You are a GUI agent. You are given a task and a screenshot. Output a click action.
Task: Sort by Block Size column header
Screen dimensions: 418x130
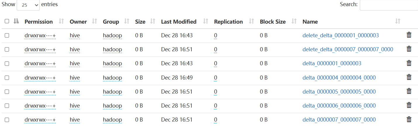coord(273,22)
